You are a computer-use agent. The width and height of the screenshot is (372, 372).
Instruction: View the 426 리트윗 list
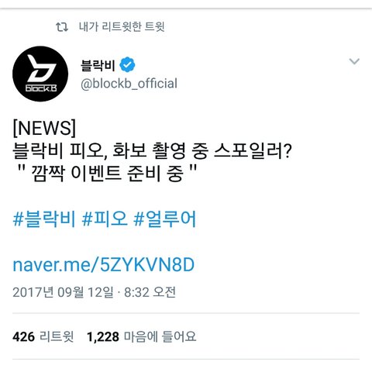click(43, 336)
